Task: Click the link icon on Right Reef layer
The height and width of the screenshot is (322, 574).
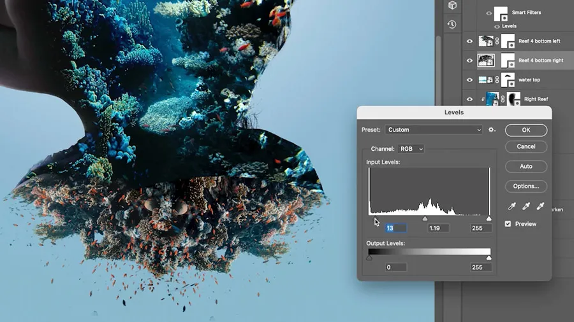Action: coord(503,99)
